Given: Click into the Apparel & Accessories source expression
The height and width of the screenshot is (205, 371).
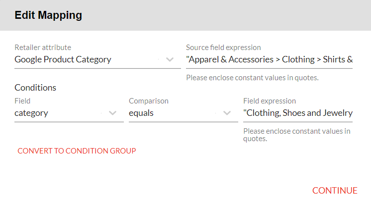Looking at the screenshot, I should (269, 59).
